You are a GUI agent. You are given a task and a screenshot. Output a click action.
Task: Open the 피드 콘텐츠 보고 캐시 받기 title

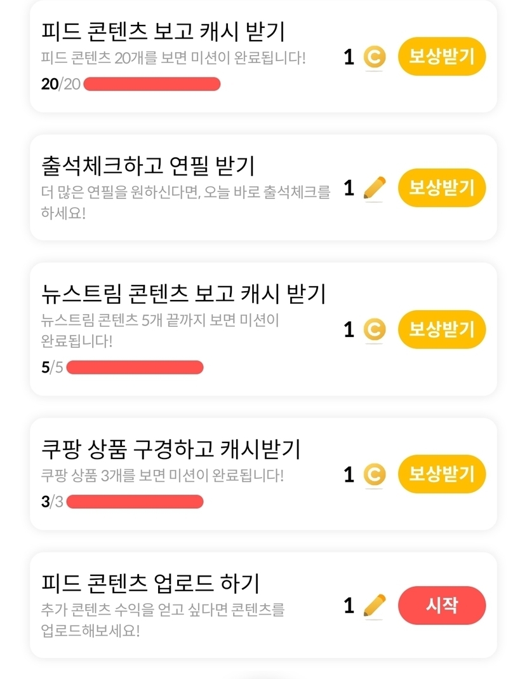pyautogui.click(x=163, y=32)
